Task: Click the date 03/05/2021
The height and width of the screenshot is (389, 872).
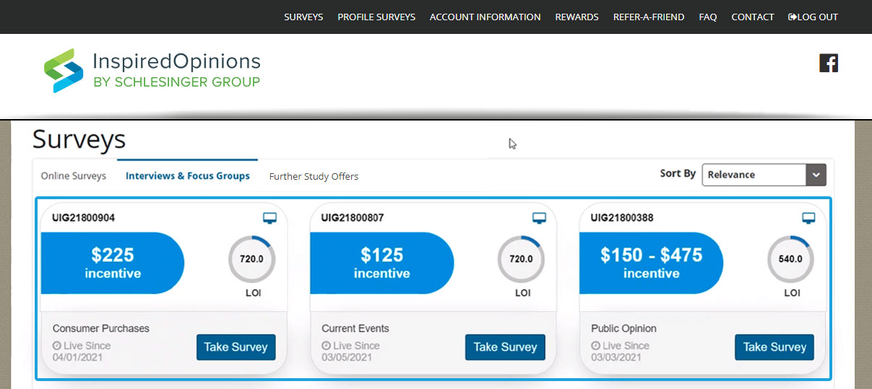Action: pos(347,357)
